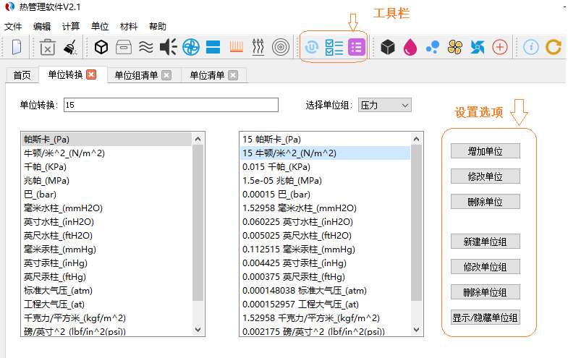Click the 新建单位组 button

point(485,242)
